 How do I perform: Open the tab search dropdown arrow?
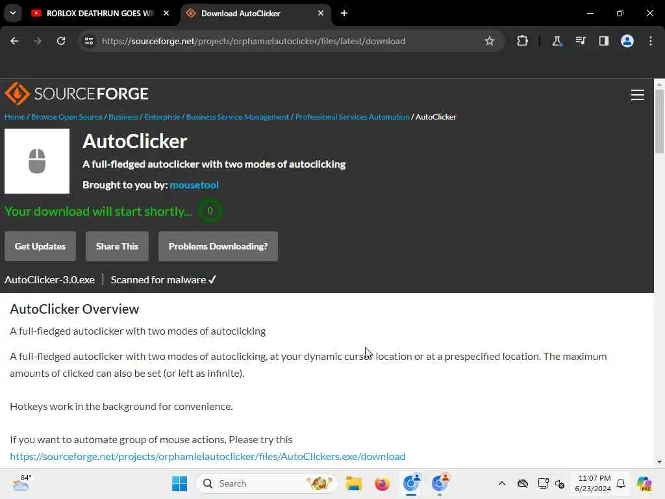13,13
